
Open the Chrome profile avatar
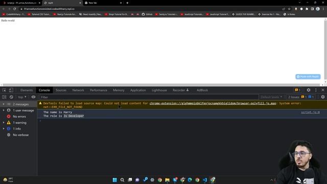tap(318, 9)
